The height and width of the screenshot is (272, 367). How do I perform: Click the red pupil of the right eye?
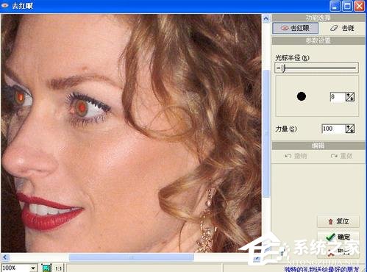click(x=82, y=107)
